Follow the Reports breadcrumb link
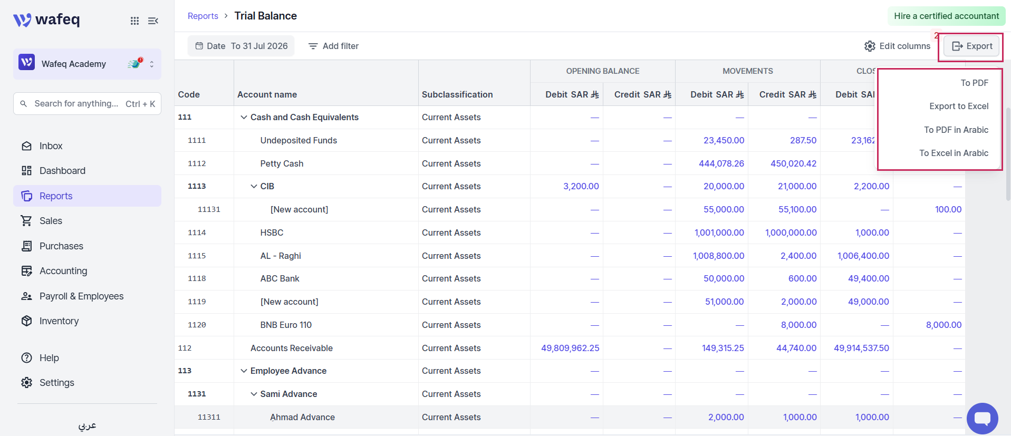The image size is (1011, 436). click(x=203, y=16)
